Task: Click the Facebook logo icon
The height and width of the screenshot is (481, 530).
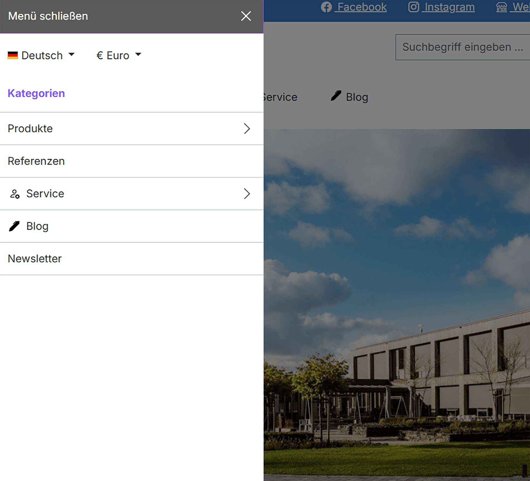Action: click(326, 7)
